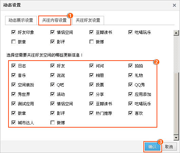180x153 pixels.
Task: Uncheck the 应用添加 option
Action: click(131, 94)
